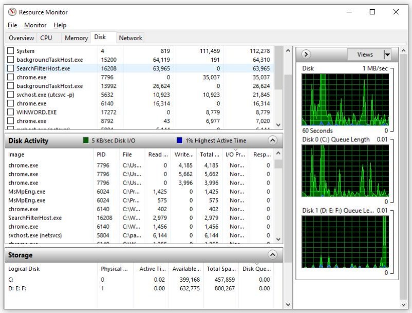Viewport: 412px width, 313px height.
Task: Click the blue Highest Active Time square
Action: pos(180,140)
